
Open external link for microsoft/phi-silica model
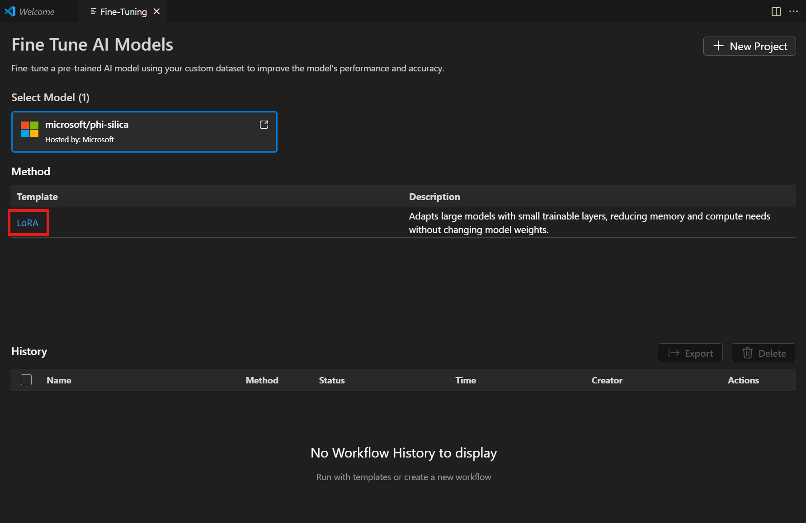coord(264,124)
